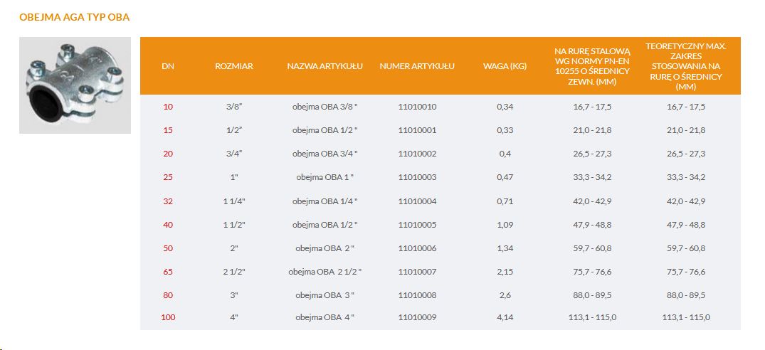This screenshot has height=350, width=765.
Task: Click article name 'obejma OBA 2 "'
Action: [325, 248]
